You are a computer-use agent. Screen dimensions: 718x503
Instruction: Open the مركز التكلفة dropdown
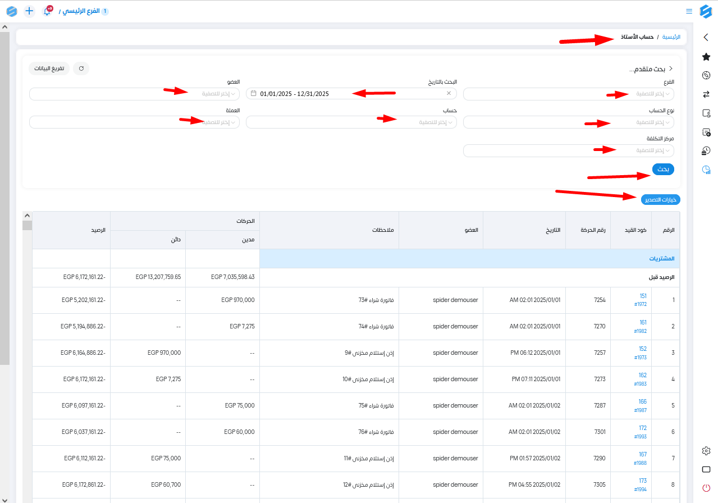[568, 150]
